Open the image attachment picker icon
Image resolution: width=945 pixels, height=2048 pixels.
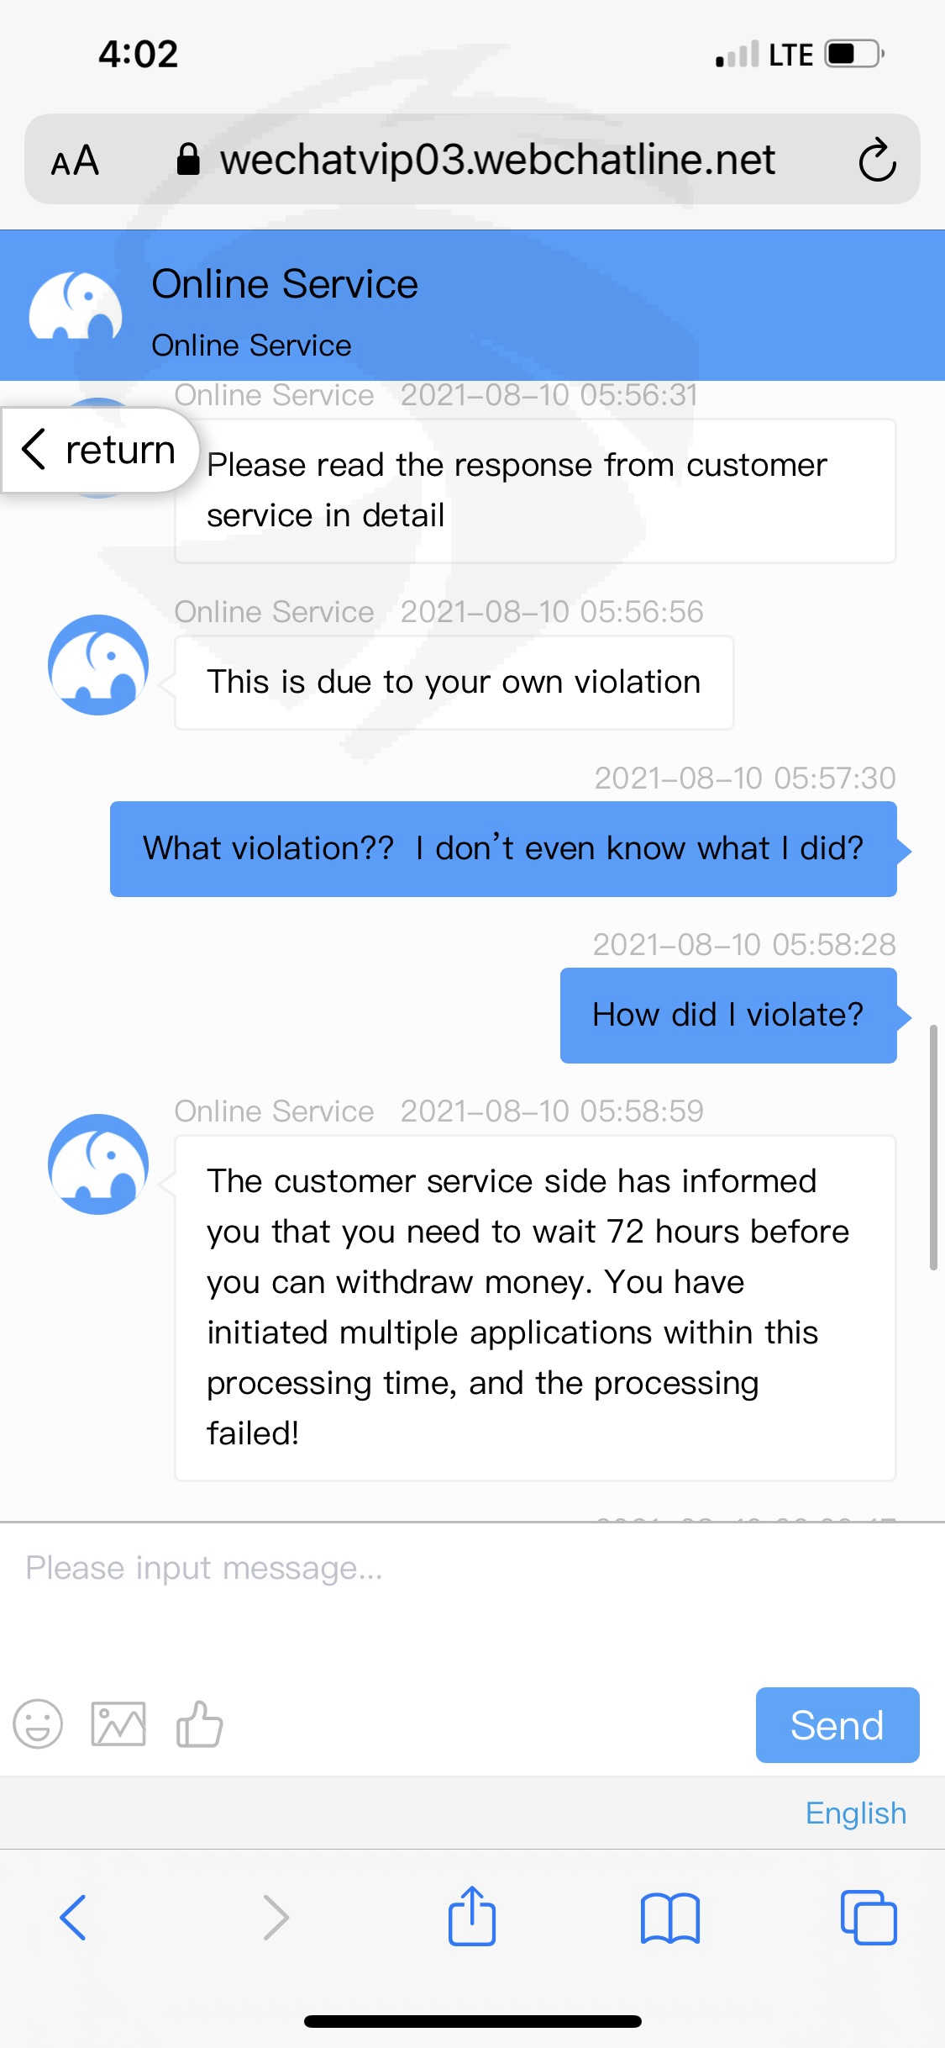pos(118,1723)
